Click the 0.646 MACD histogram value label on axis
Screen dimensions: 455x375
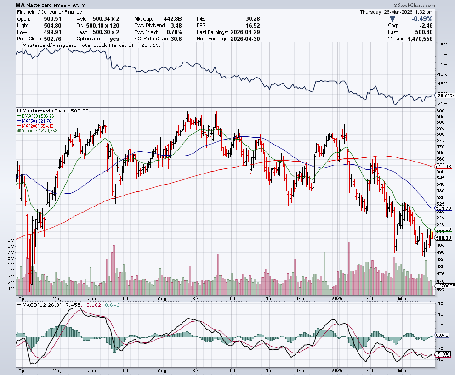pos(444,336)
